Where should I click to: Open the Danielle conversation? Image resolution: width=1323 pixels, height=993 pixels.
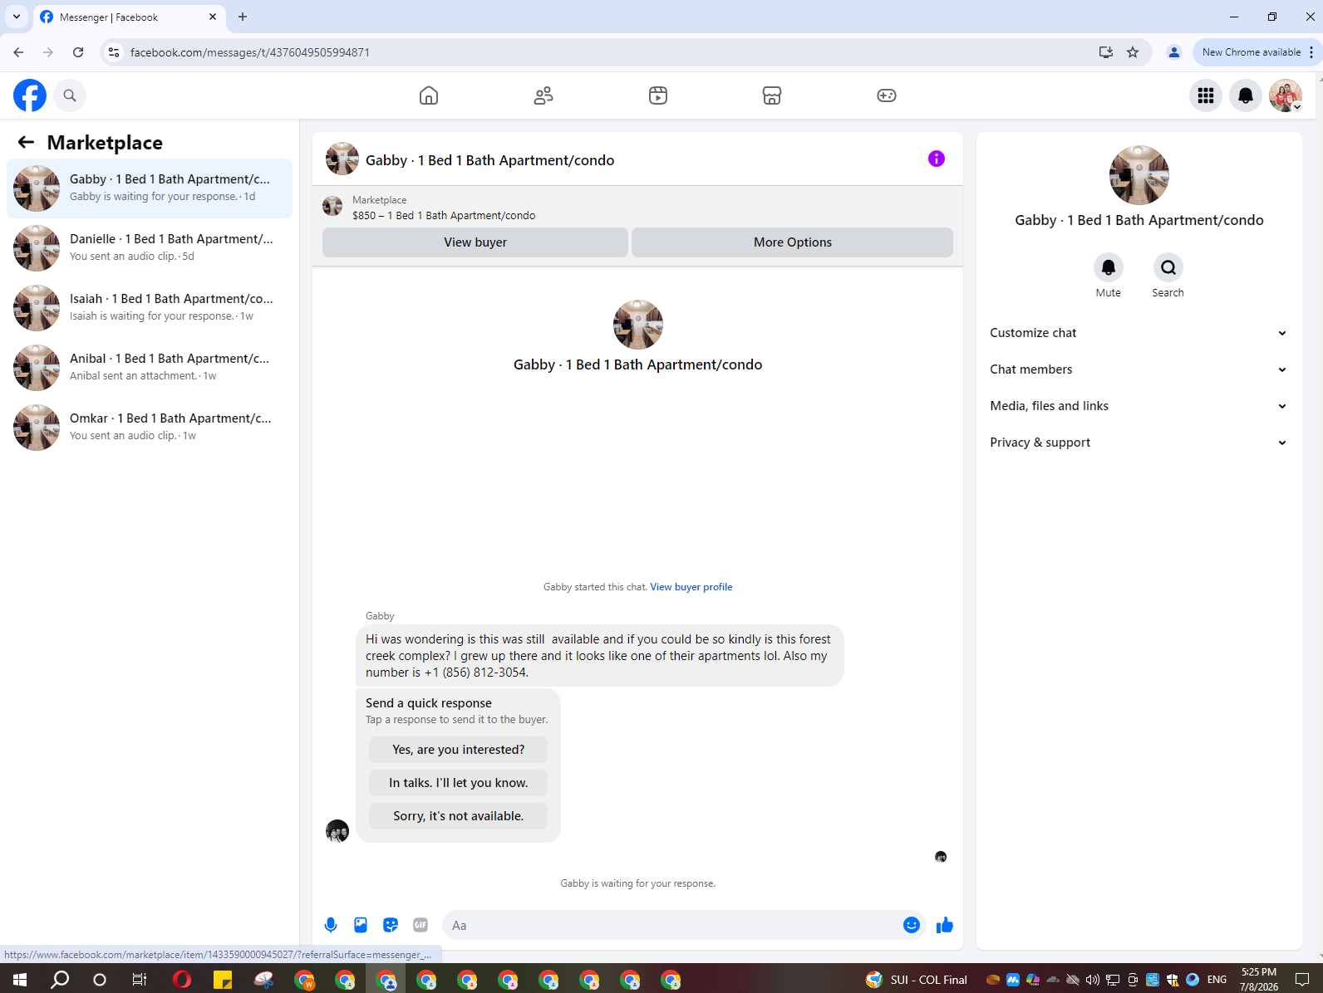[x=150, y=248]
